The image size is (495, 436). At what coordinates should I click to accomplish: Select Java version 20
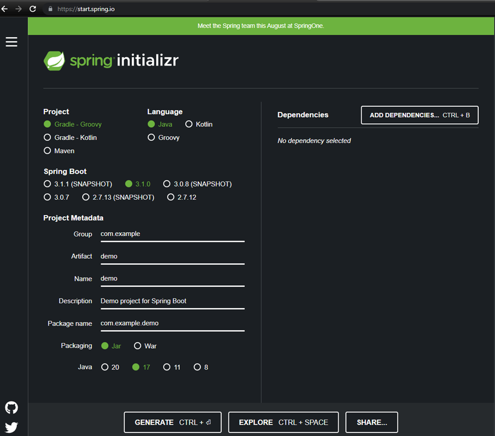click(110, 367)
